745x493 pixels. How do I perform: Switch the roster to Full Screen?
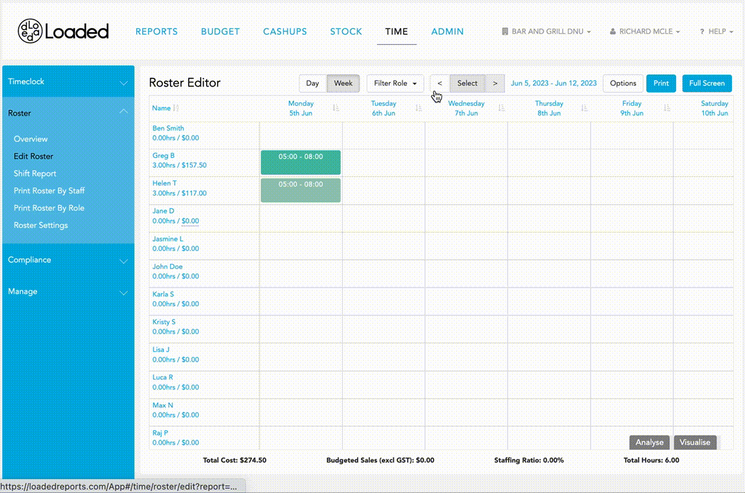pyautogui.click(x=707, y=83)
